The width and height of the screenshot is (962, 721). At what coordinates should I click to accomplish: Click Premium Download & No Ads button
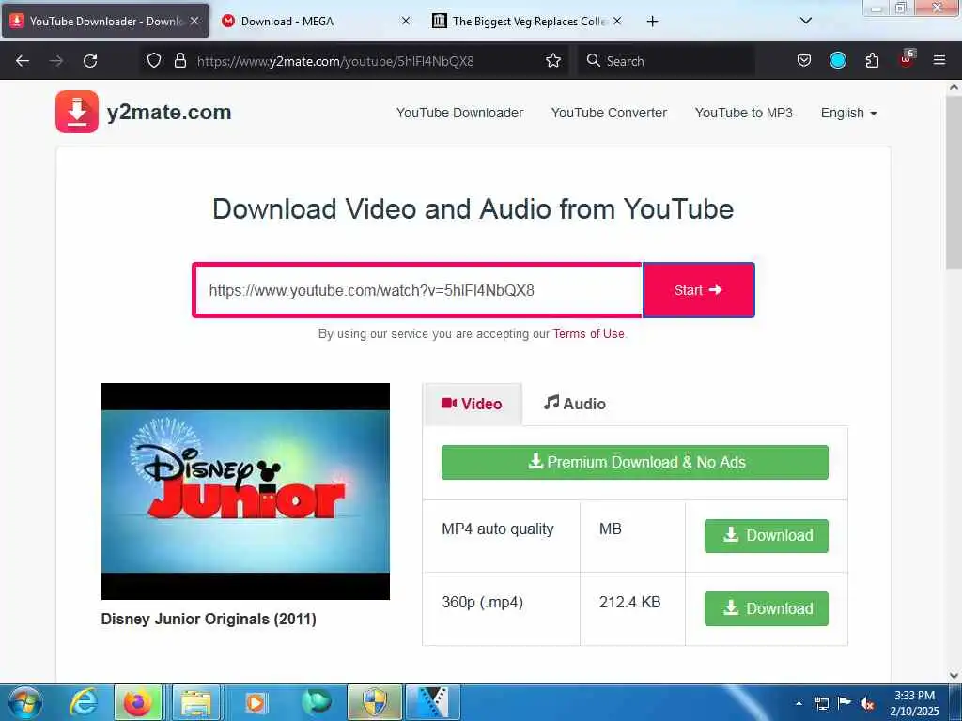point(634,462)
